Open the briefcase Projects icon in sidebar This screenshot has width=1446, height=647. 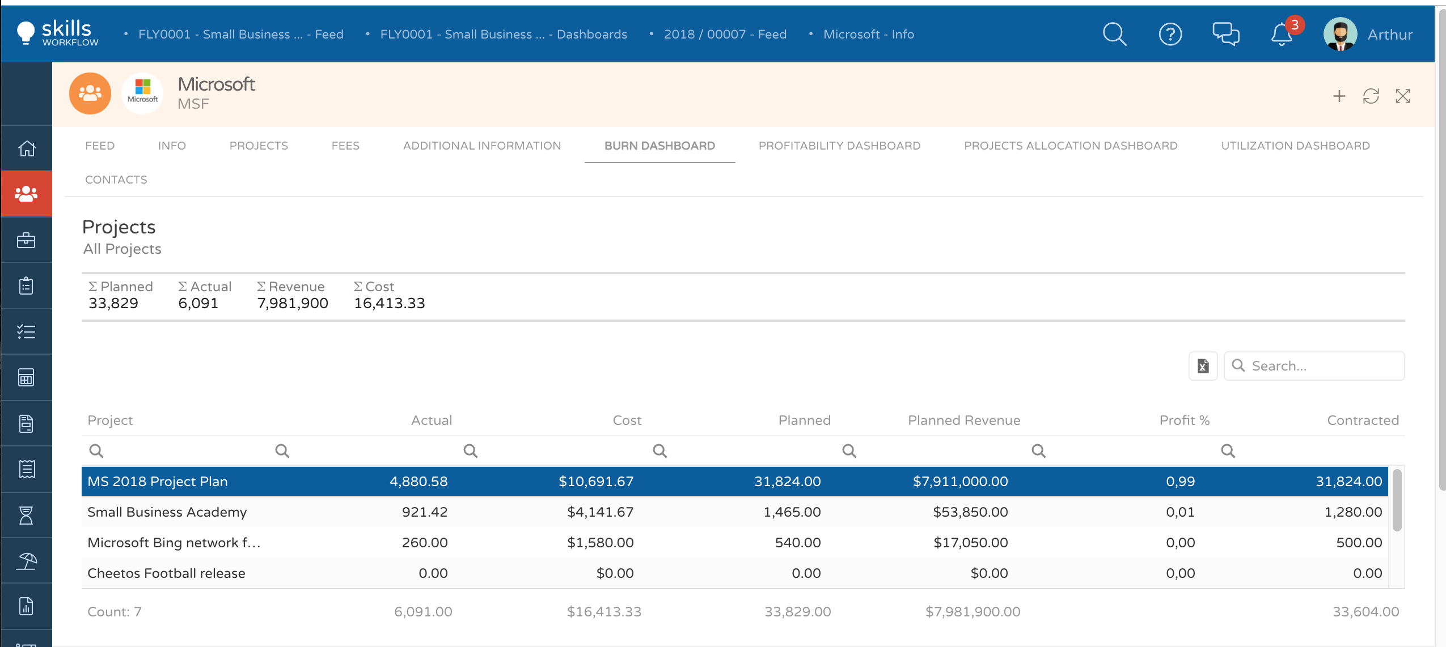click(x=27, y=240)
